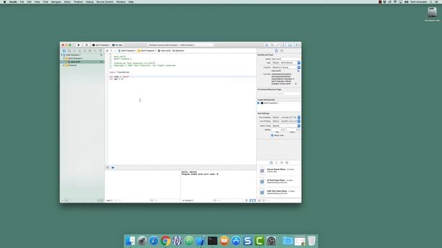Screen dimensions: 442x248
Task: Open Xcode from the Dock
Action: [201, 240]
